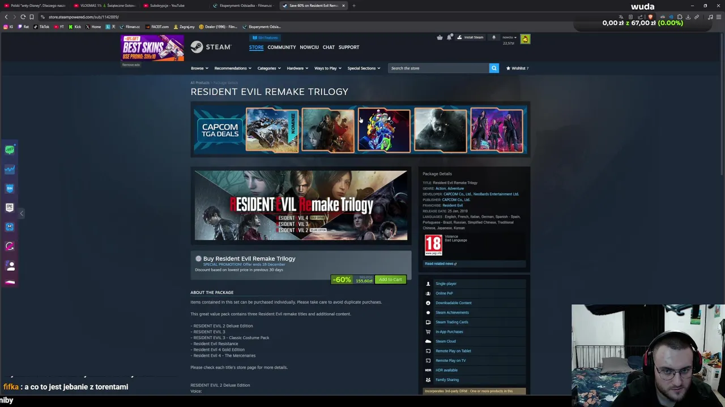The image size is (725, 407).
Task: Open the price chart sidebar icon
Action: 10,169
